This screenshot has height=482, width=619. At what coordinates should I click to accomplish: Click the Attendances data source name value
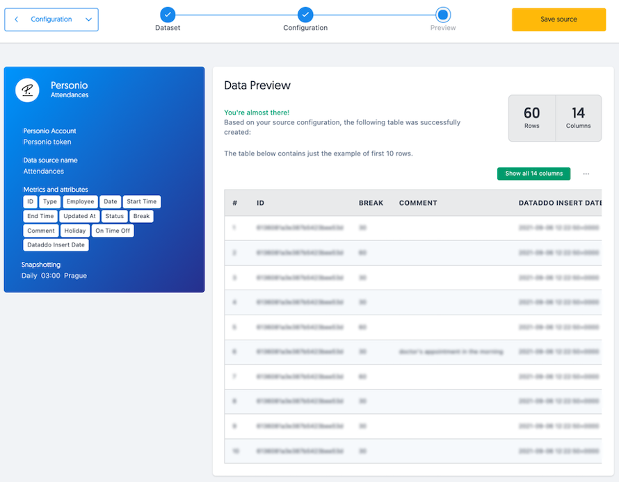pyautogui.click(x=43, y=171)
